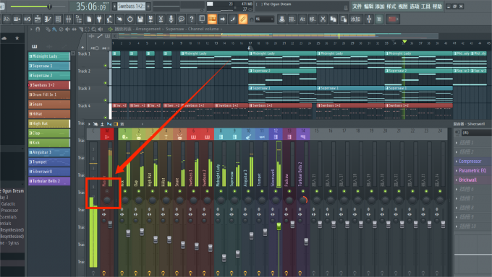Mute the Turbular Bells 2 mixer track LED
The height and width of the screenshot is (277, 492).
302,191
